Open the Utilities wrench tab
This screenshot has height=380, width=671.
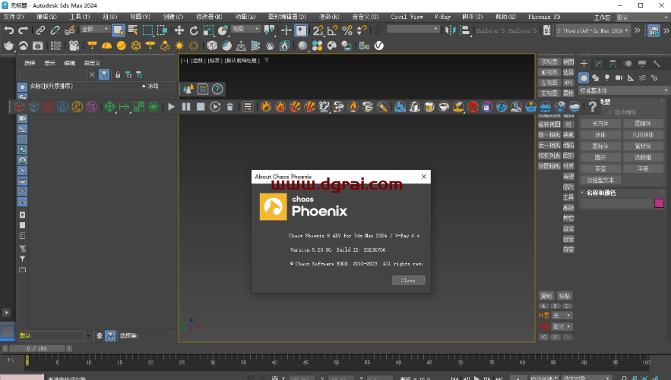pos(657,64)
